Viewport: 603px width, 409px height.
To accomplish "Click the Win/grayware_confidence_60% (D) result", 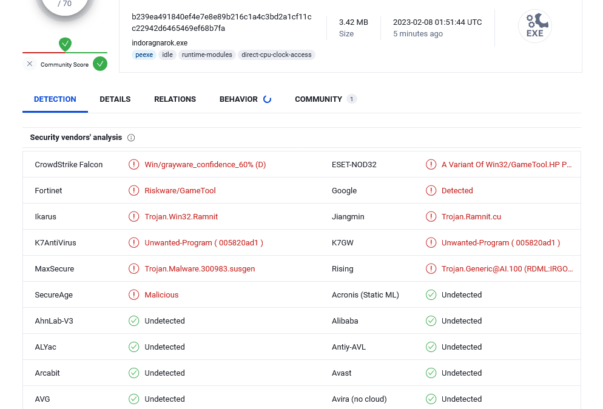I will 206,165.
